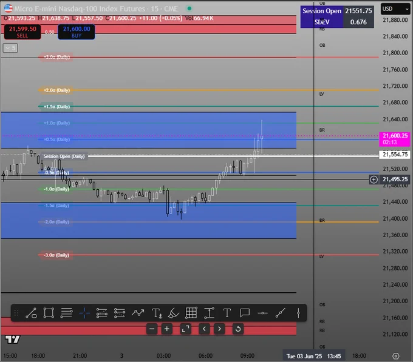Click the plus icon beside 21,495.25
This screenshot has height=362, width=413.
(374, 179)
